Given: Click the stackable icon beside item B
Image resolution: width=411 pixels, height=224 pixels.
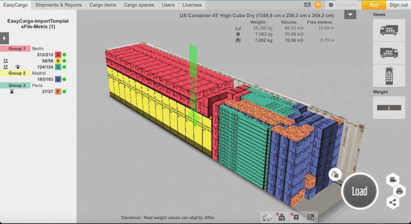Looking at the screenshot, I should [6, 61].
